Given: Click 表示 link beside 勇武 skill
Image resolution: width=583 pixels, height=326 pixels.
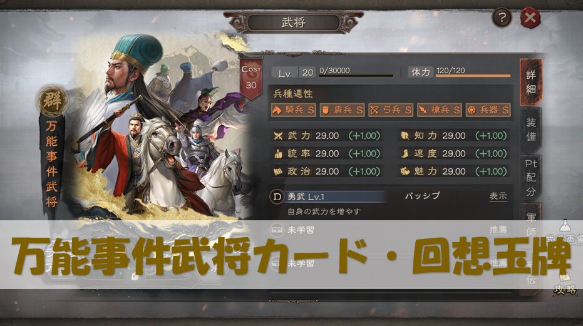Looking at the screenshot, I should tap(498, 196).
